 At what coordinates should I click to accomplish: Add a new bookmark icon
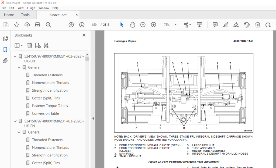coord(38,45)
